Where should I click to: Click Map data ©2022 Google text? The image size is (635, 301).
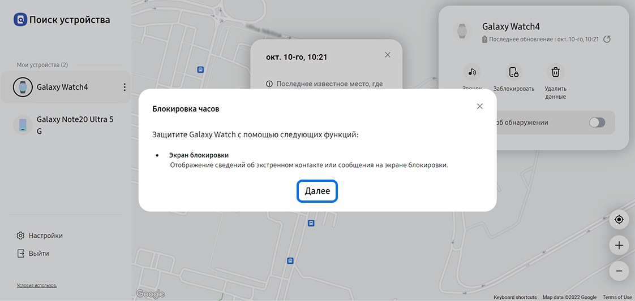click(x=570, y=298)
